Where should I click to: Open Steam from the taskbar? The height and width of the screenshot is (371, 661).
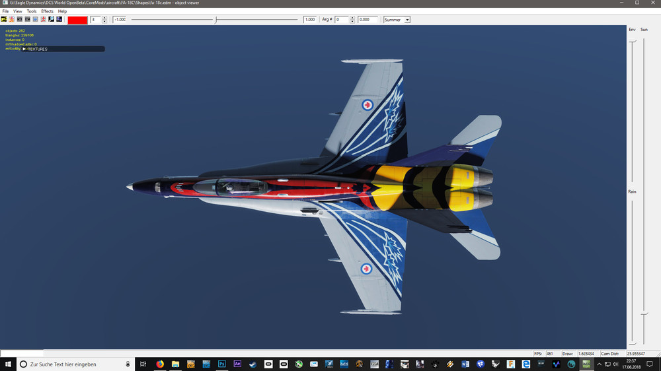[253, 364]
